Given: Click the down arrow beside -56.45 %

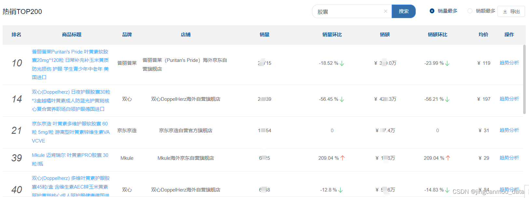Looking at the screenshot, I should [342, 99].
